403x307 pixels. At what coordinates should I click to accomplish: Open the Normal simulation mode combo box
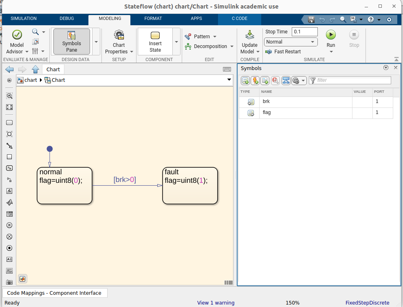click(291, 42)
